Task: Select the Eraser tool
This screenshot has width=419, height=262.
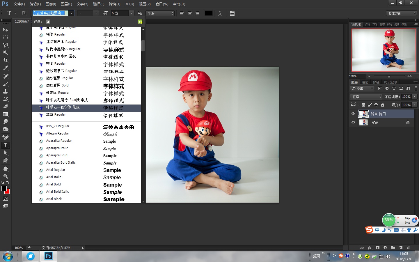Action: point(6,107)
